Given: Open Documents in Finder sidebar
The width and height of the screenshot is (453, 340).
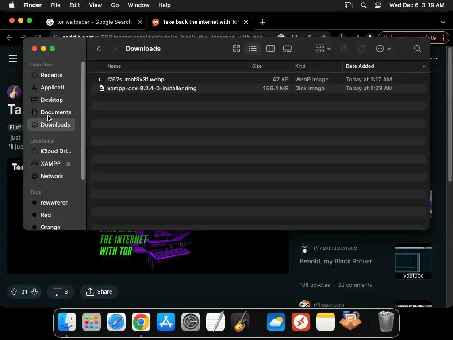Looking at the screenshot, I should click(51, 112).
